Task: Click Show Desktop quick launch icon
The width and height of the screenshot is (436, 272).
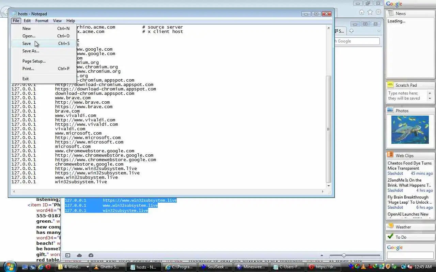Action: coord(25,267)
